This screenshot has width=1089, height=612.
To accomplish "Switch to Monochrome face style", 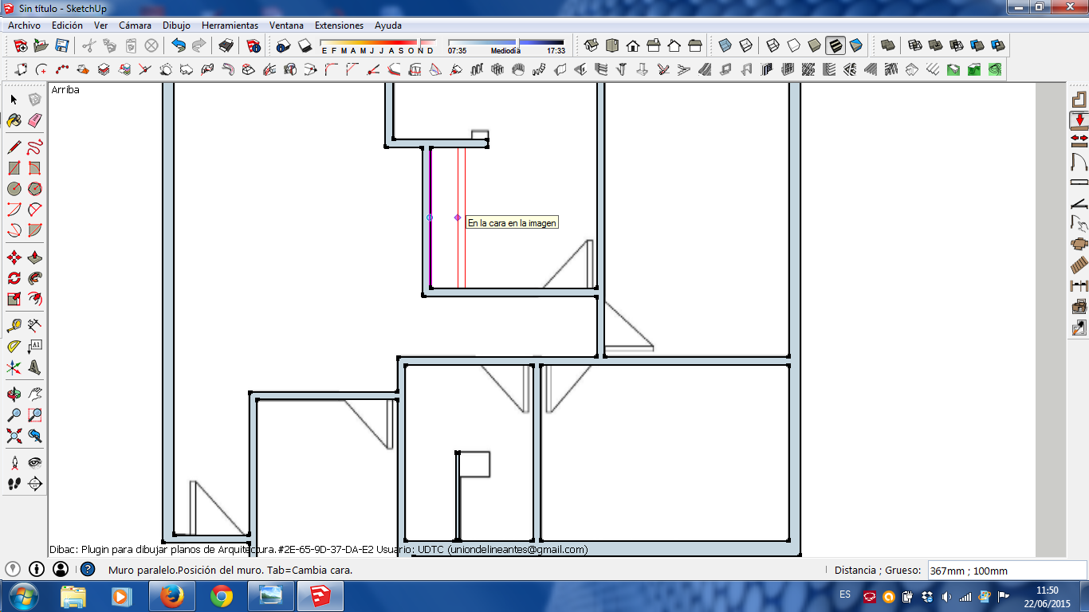I will click(855, 45).
